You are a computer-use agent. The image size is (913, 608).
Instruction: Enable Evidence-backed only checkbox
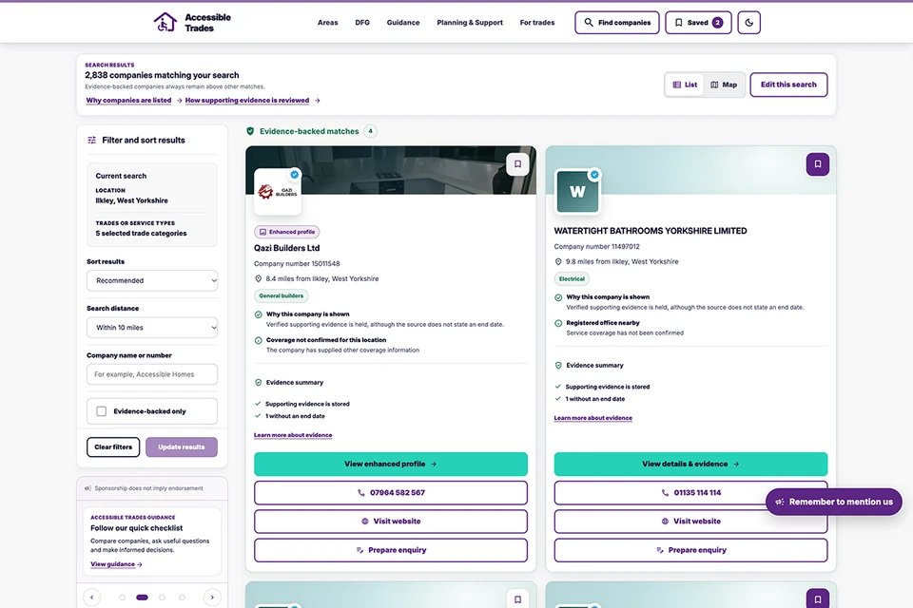[102, 411]
